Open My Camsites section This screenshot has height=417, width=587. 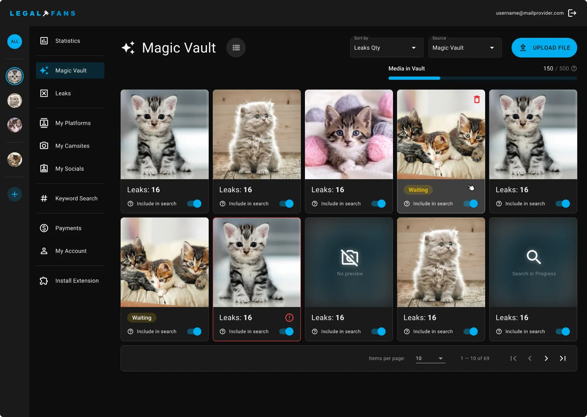point(70,146)
